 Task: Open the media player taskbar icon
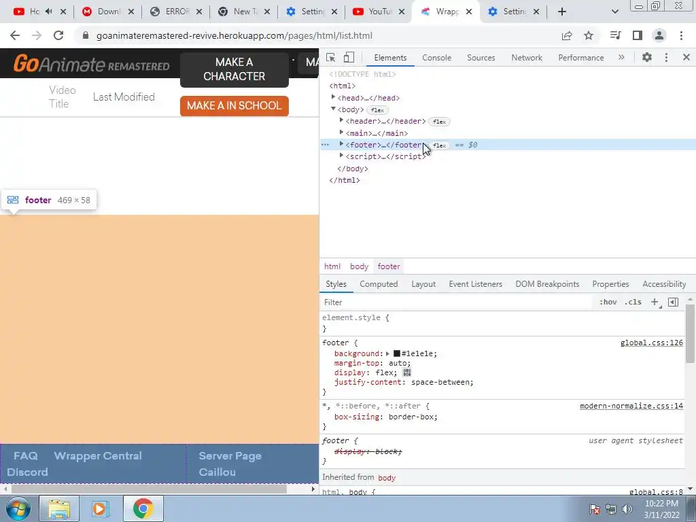click(101, 508)
